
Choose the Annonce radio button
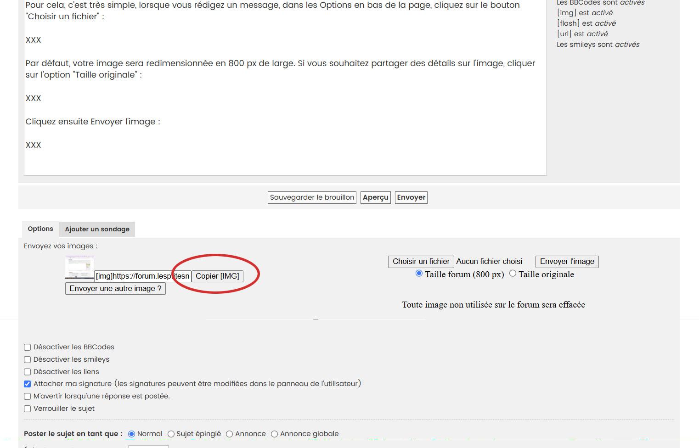(x=229, y=434)
